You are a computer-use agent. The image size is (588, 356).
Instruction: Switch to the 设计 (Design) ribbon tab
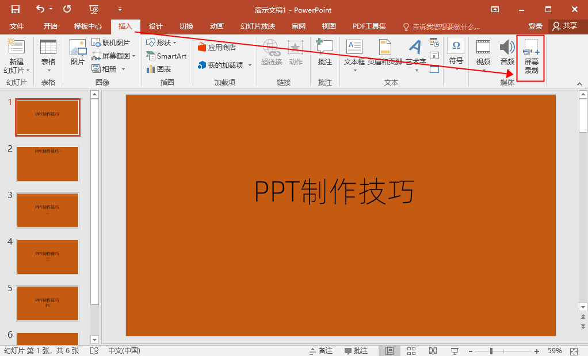155,26
